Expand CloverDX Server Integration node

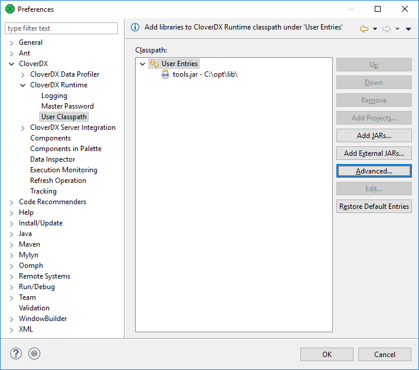(22, 128)
